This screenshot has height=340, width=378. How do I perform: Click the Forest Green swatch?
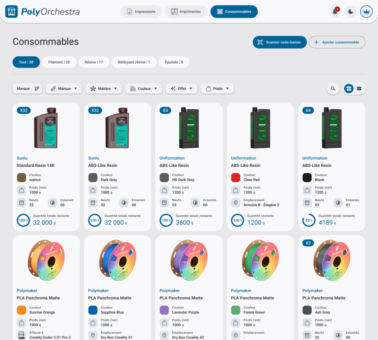tap(236, 310)
